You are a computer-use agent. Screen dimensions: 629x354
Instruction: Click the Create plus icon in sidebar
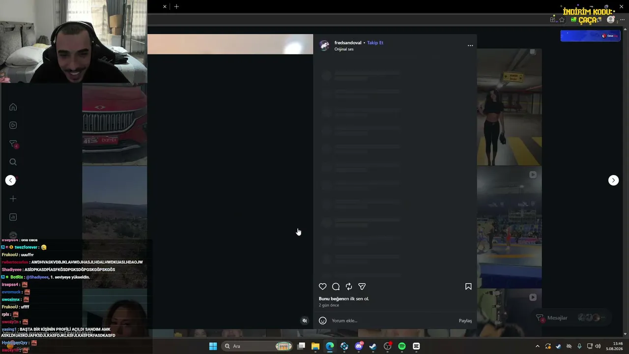tap(13, 199)
